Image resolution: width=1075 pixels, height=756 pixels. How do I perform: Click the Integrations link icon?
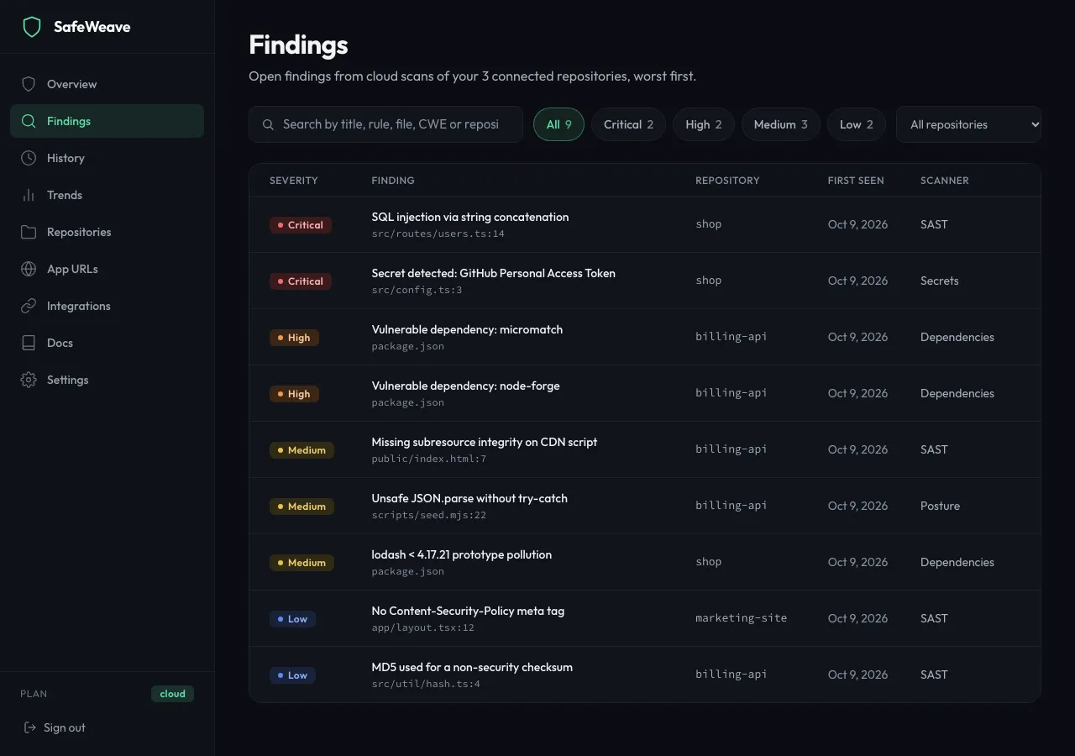29,306
